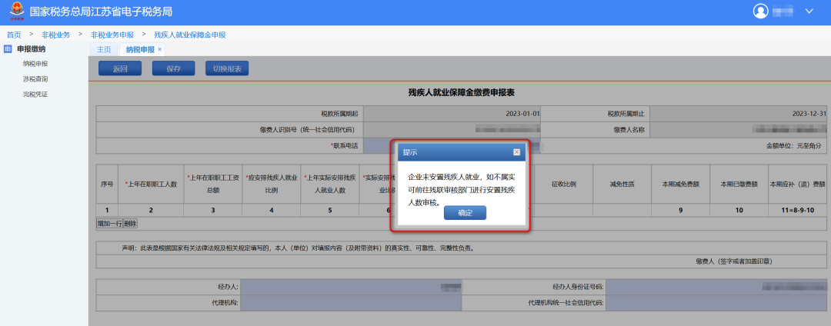Close the 纳税申报 tab with its x
This screenshot has width=831, height=326.
click(159, 49)
